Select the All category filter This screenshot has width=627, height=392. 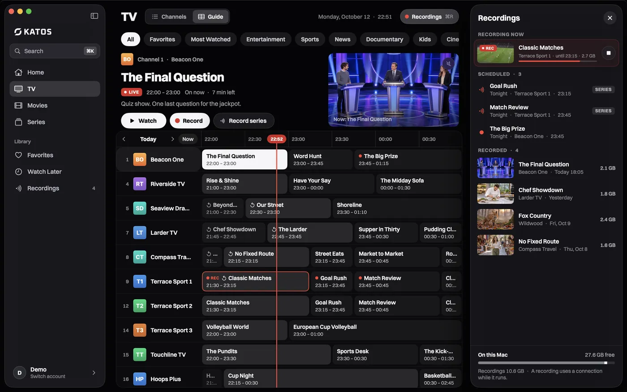click(x=130, y=39)
